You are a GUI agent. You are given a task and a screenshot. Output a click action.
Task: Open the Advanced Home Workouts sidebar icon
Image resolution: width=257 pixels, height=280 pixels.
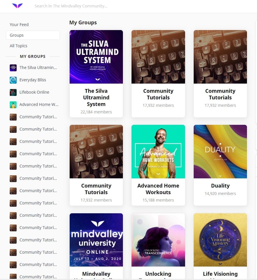point(13,105)
